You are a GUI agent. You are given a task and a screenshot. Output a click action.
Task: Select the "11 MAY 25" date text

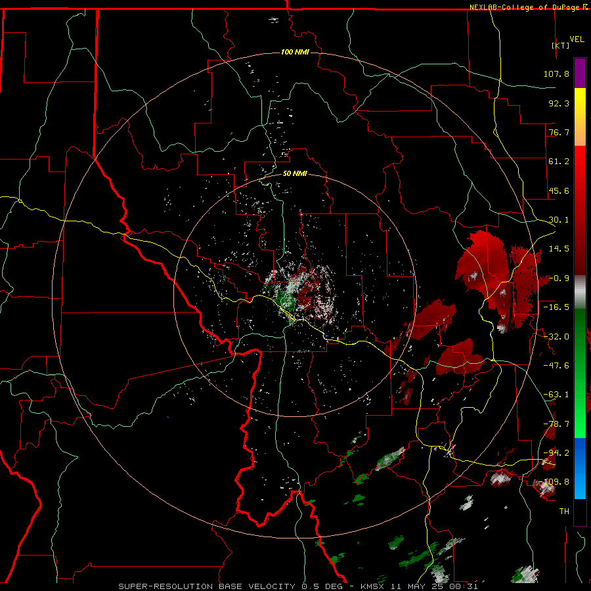(x=418, y=586)
